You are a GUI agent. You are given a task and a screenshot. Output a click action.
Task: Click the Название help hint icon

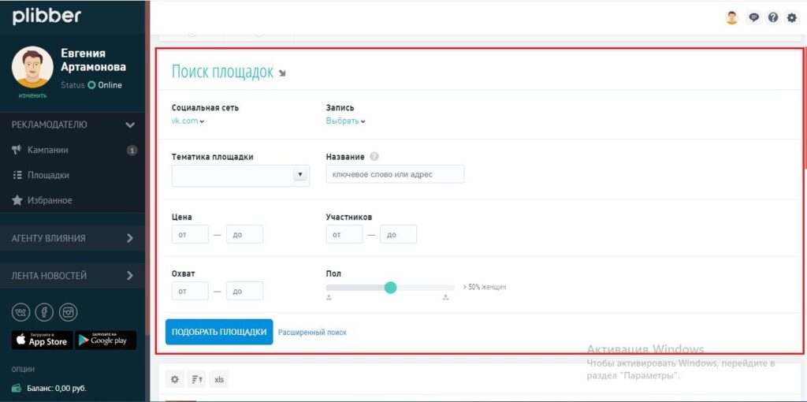click(374, 157)
